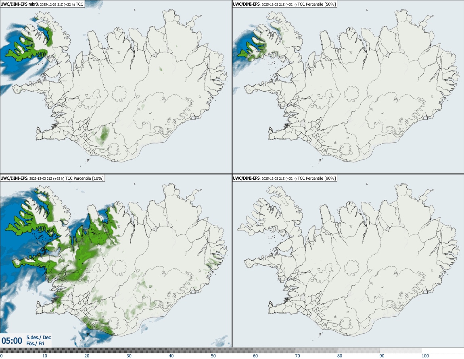Click the '70' value on the legend scale

tap(297, 356)
